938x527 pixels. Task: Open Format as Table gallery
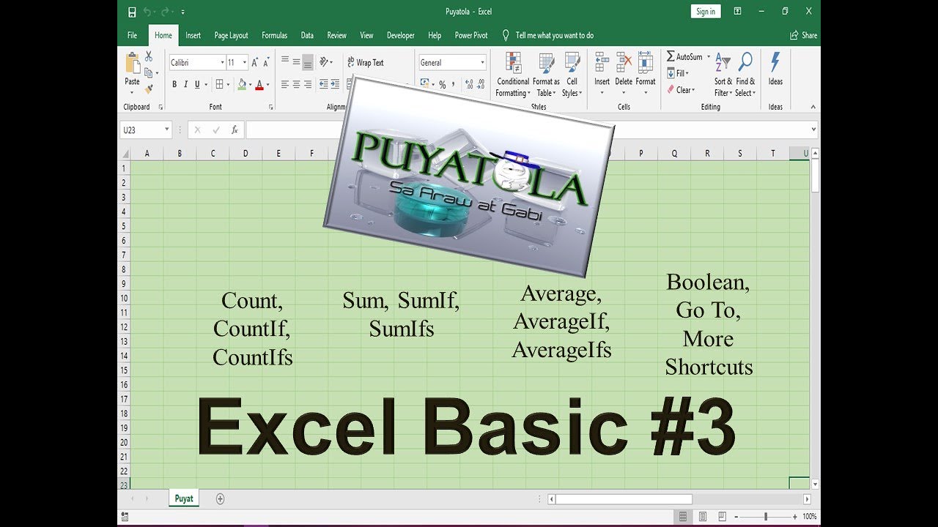click(x=546, y=75)
